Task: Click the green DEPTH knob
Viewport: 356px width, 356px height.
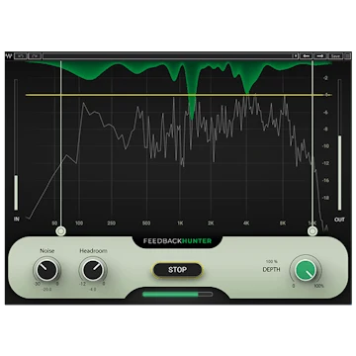Action: pos(306,269)
